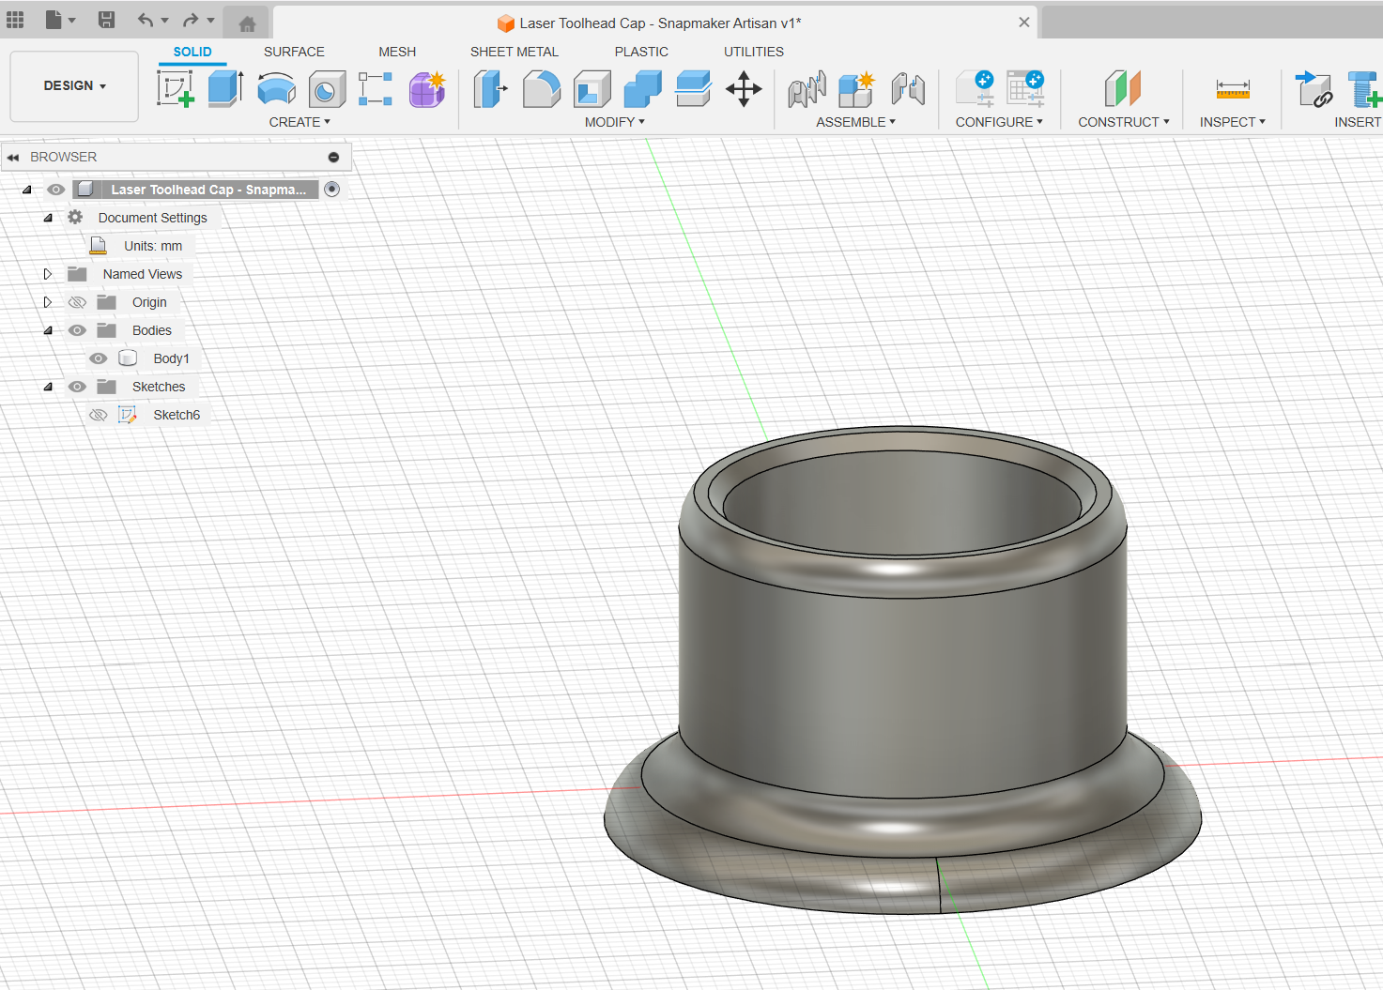Select Body1 in the browser tree
The height and width of the screenshot is (990, 1383).
point(171,358)
